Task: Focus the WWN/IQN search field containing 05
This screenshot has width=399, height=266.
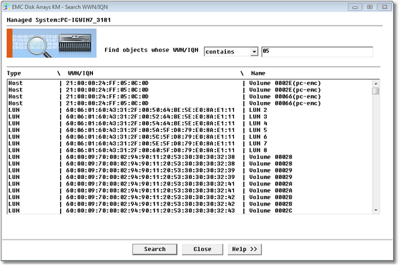Action: pyautogui.click(x=317, y=51)
